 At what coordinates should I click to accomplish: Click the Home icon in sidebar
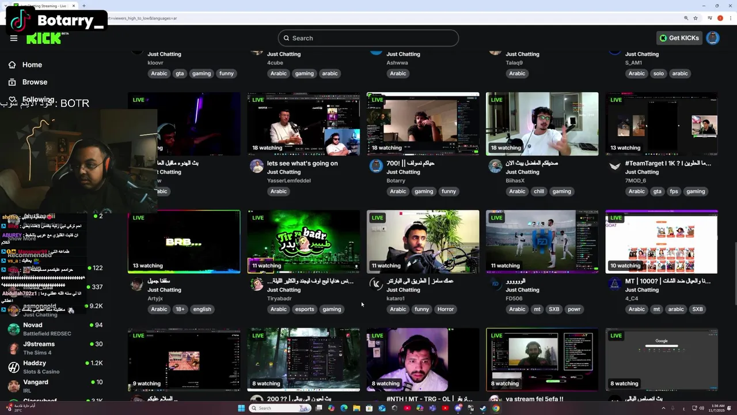(12, 65)
